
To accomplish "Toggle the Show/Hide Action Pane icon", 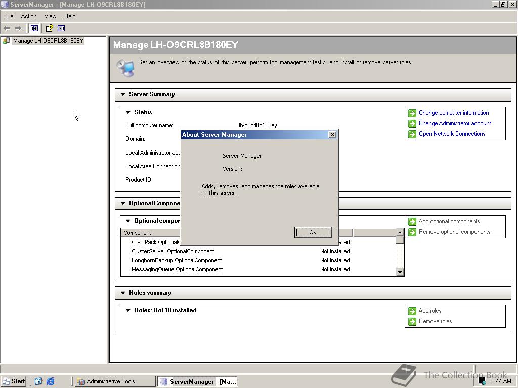I will [x=61, y=28].
